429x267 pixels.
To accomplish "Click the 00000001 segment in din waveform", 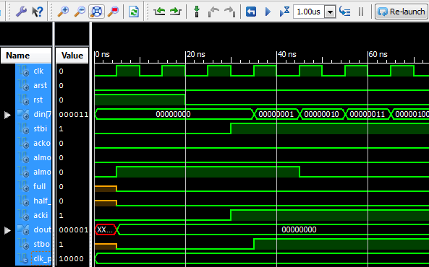I will click(276, 114).
